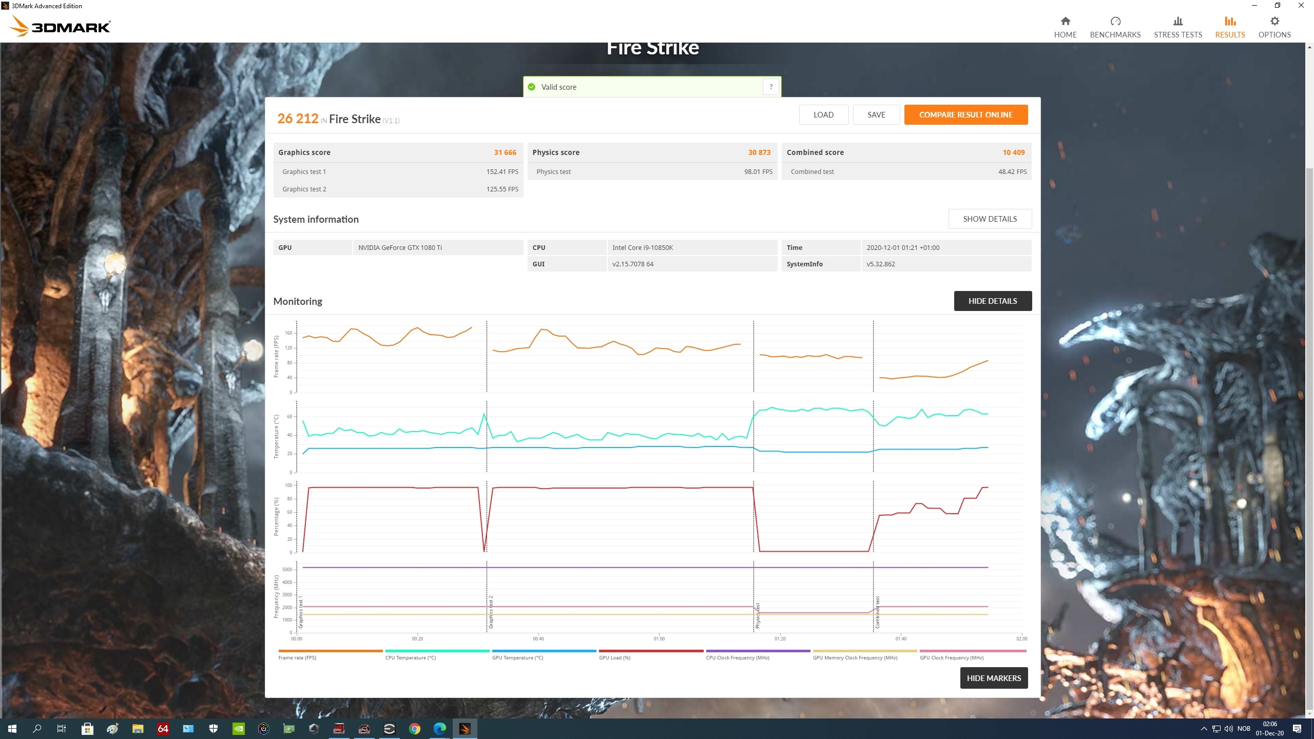Toggle the GPU Clock Frequency legend series
The width and height of the screenshot is (1314, 739).
973,654
